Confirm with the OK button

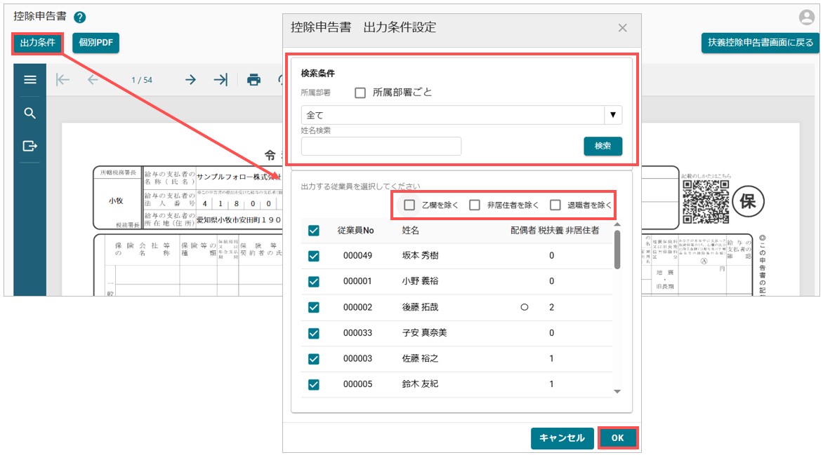(x=617, y=438)
